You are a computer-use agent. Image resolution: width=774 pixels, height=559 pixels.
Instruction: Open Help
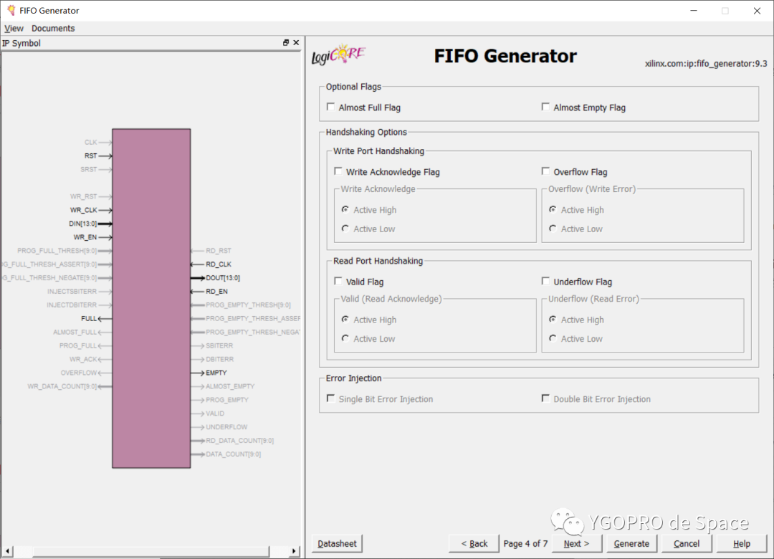pos(742,543)
